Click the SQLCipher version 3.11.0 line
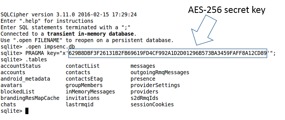Viewport: 285px width, 120px height. click(68, 14)
